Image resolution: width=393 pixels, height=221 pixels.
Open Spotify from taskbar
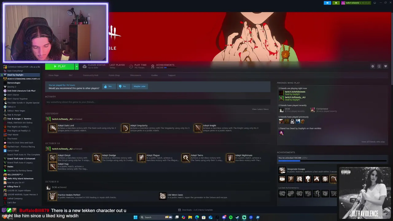click(x=231, y=217)
